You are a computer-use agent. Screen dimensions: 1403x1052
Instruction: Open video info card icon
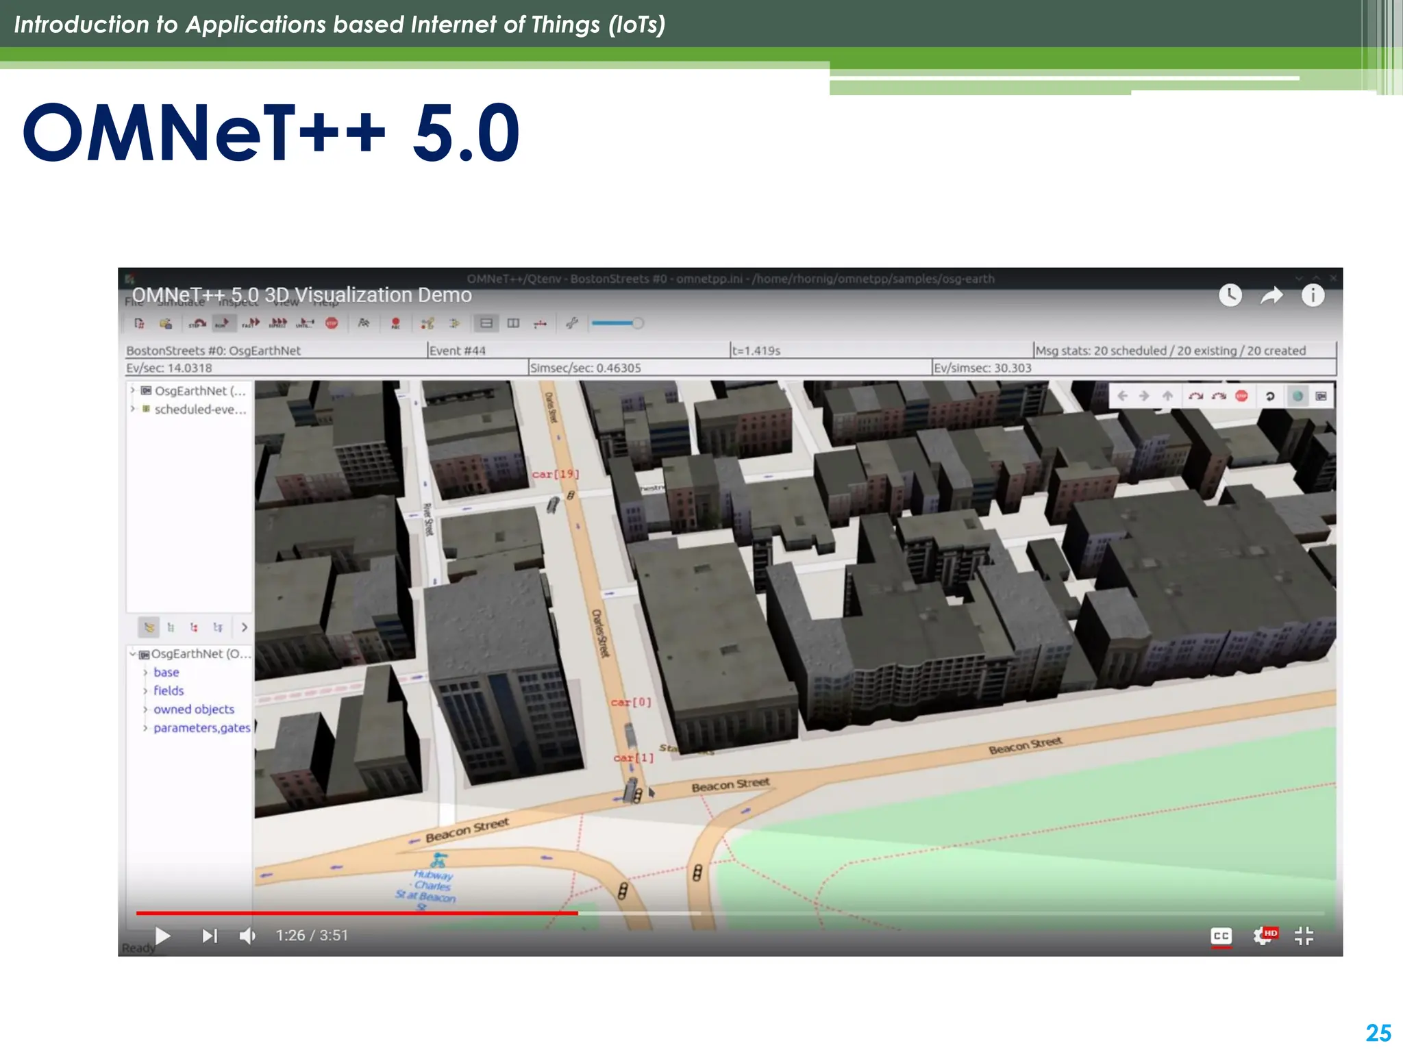(1313, 295)
